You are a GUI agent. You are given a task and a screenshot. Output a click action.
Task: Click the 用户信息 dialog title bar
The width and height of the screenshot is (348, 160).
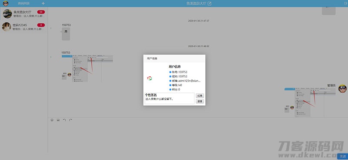tap(174, 59)
